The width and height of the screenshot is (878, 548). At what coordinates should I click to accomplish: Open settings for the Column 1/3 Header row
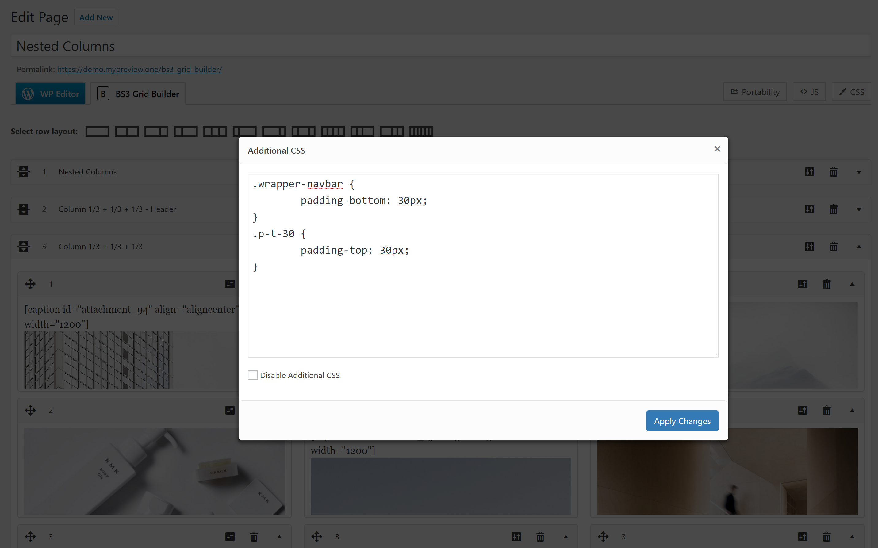click(x=810, y=209)
